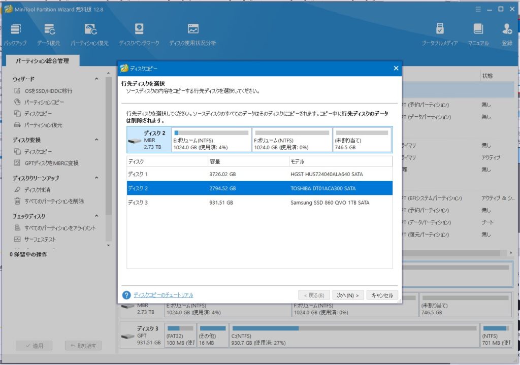Viewport: 520px width, 365px height.
Task: Open the hamburger menu in title bar
Action: [478, 9]
